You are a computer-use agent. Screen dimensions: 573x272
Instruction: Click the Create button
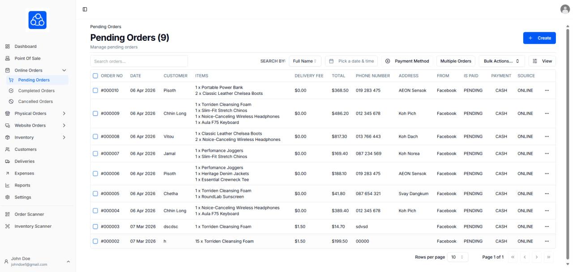539,38
